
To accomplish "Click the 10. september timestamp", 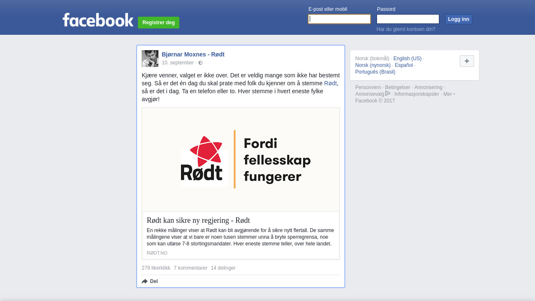I will pos(178,63).
